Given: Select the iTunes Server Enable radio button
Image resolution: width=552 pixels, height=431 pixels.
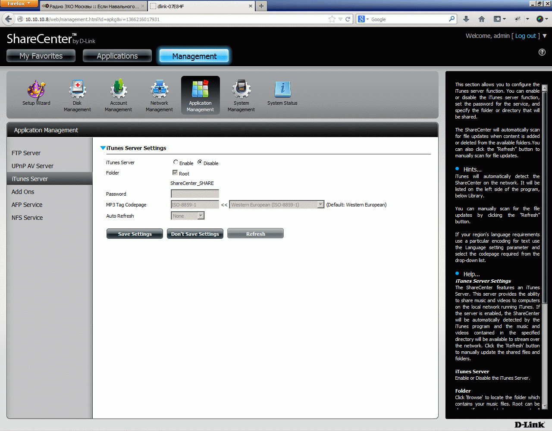Looking at the screenshot, I should [x=176, y=162].
